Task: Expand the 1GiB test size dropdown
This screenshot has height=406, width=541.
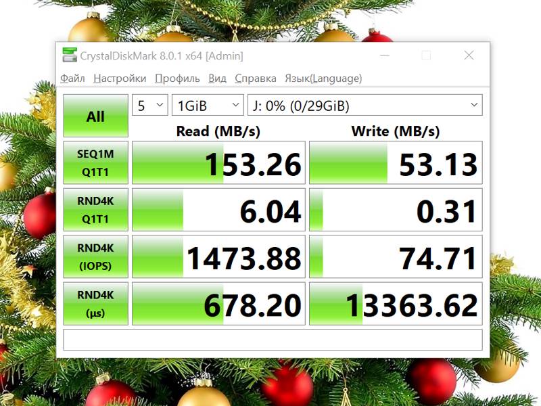Action: (208, 106)
